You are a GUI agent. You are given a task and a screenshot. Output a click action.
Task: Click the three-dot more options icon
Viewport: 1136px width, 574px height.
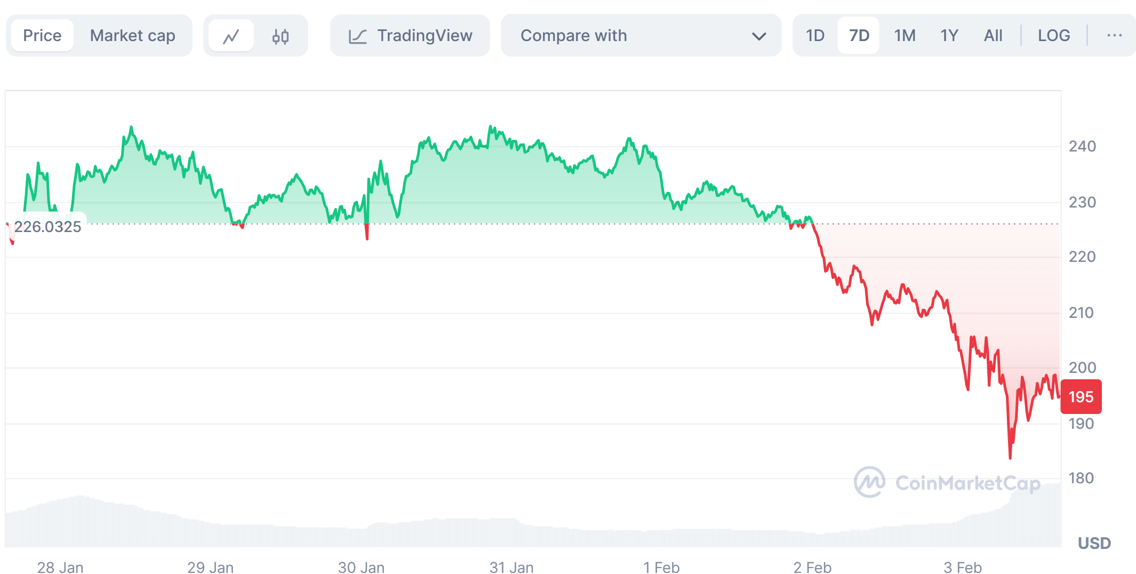click(x=1114, y=36)
